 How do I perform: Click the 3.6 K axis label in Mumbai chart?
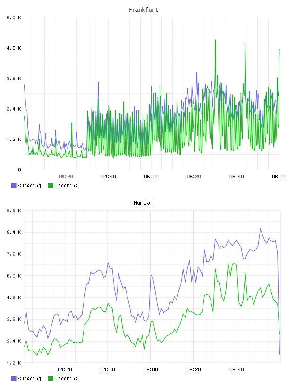[14, 319]
